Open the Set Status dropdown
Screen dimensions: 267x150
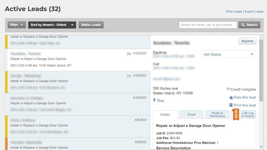(228, 54)
